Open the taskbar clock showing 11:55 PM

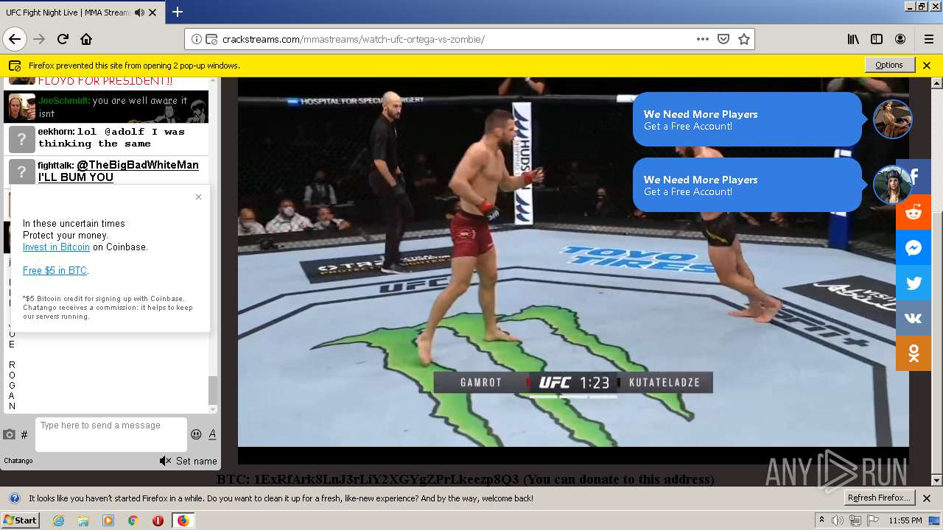(x=905, y=520)
